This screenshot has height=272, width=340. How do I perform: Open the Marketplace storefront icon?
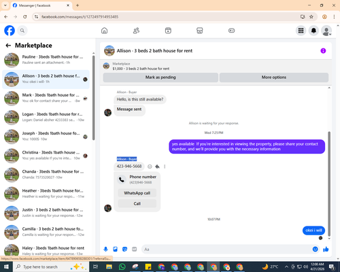pyautogui.click(x=200, y=31)
